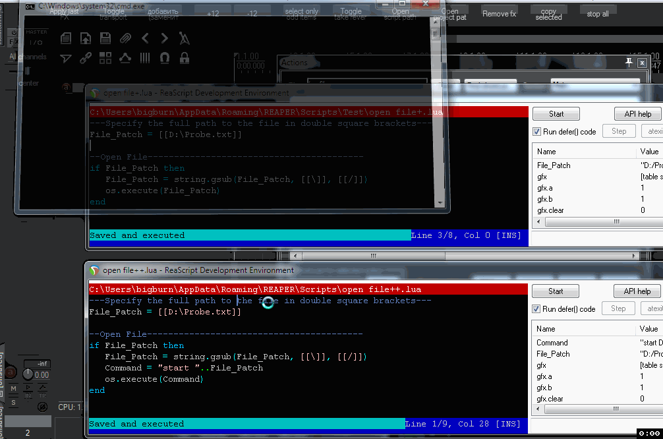
Task: Click the pin icon on Actions window
Action: 629,63
